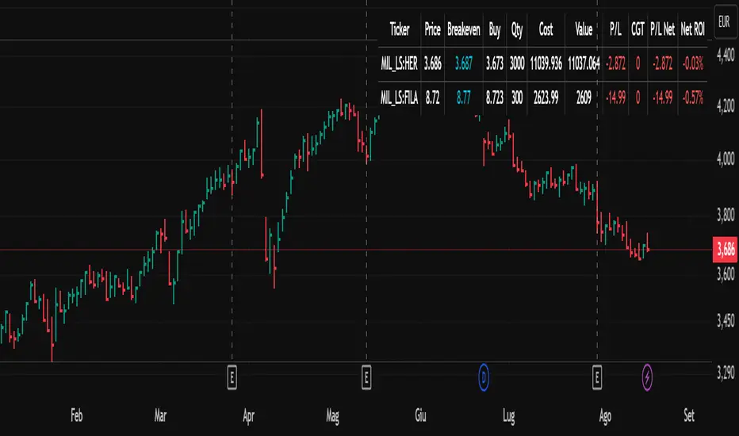Click the Feb label on time axis
This screenshot has width=739, height=436.
(76, 415)
